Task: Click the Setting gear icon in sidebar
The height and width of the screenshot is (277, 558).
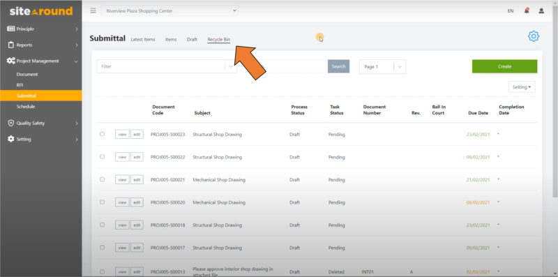Action: tap(11, 140)
